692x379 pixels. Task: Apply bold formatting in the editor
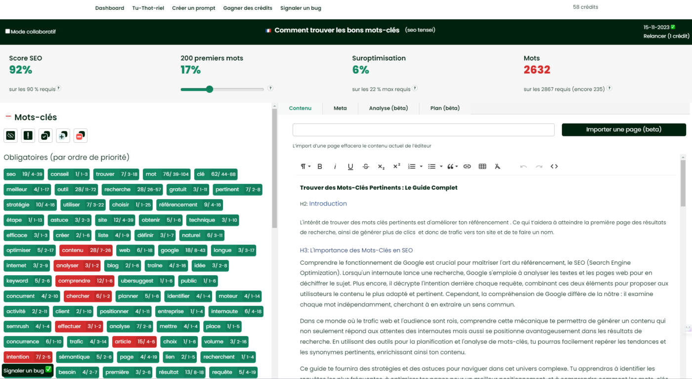[320, 167]
